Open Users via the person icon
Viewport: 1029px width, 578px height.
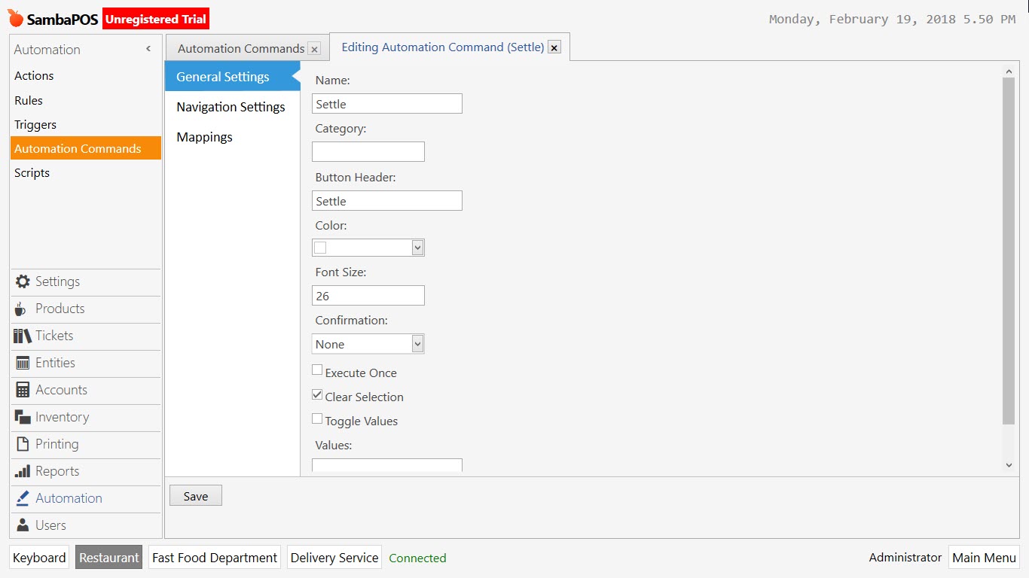[x=23, y=525]
